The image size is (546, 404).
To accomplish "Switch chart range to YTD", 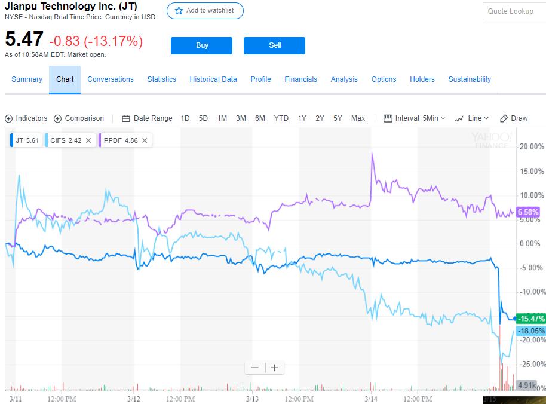I will pos(281,118).
